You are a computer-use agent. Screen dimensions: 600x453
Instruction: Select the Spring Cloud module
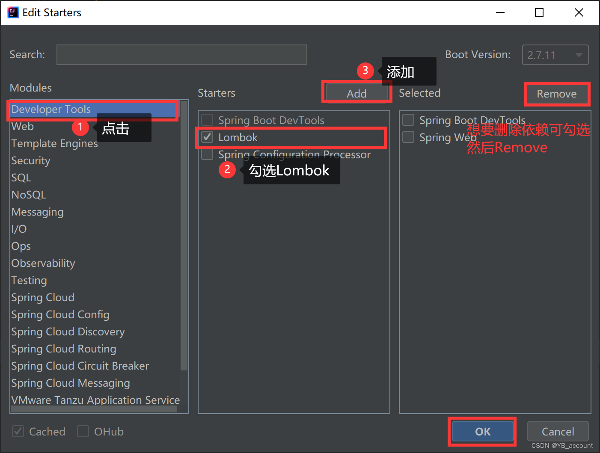(43, 298)
